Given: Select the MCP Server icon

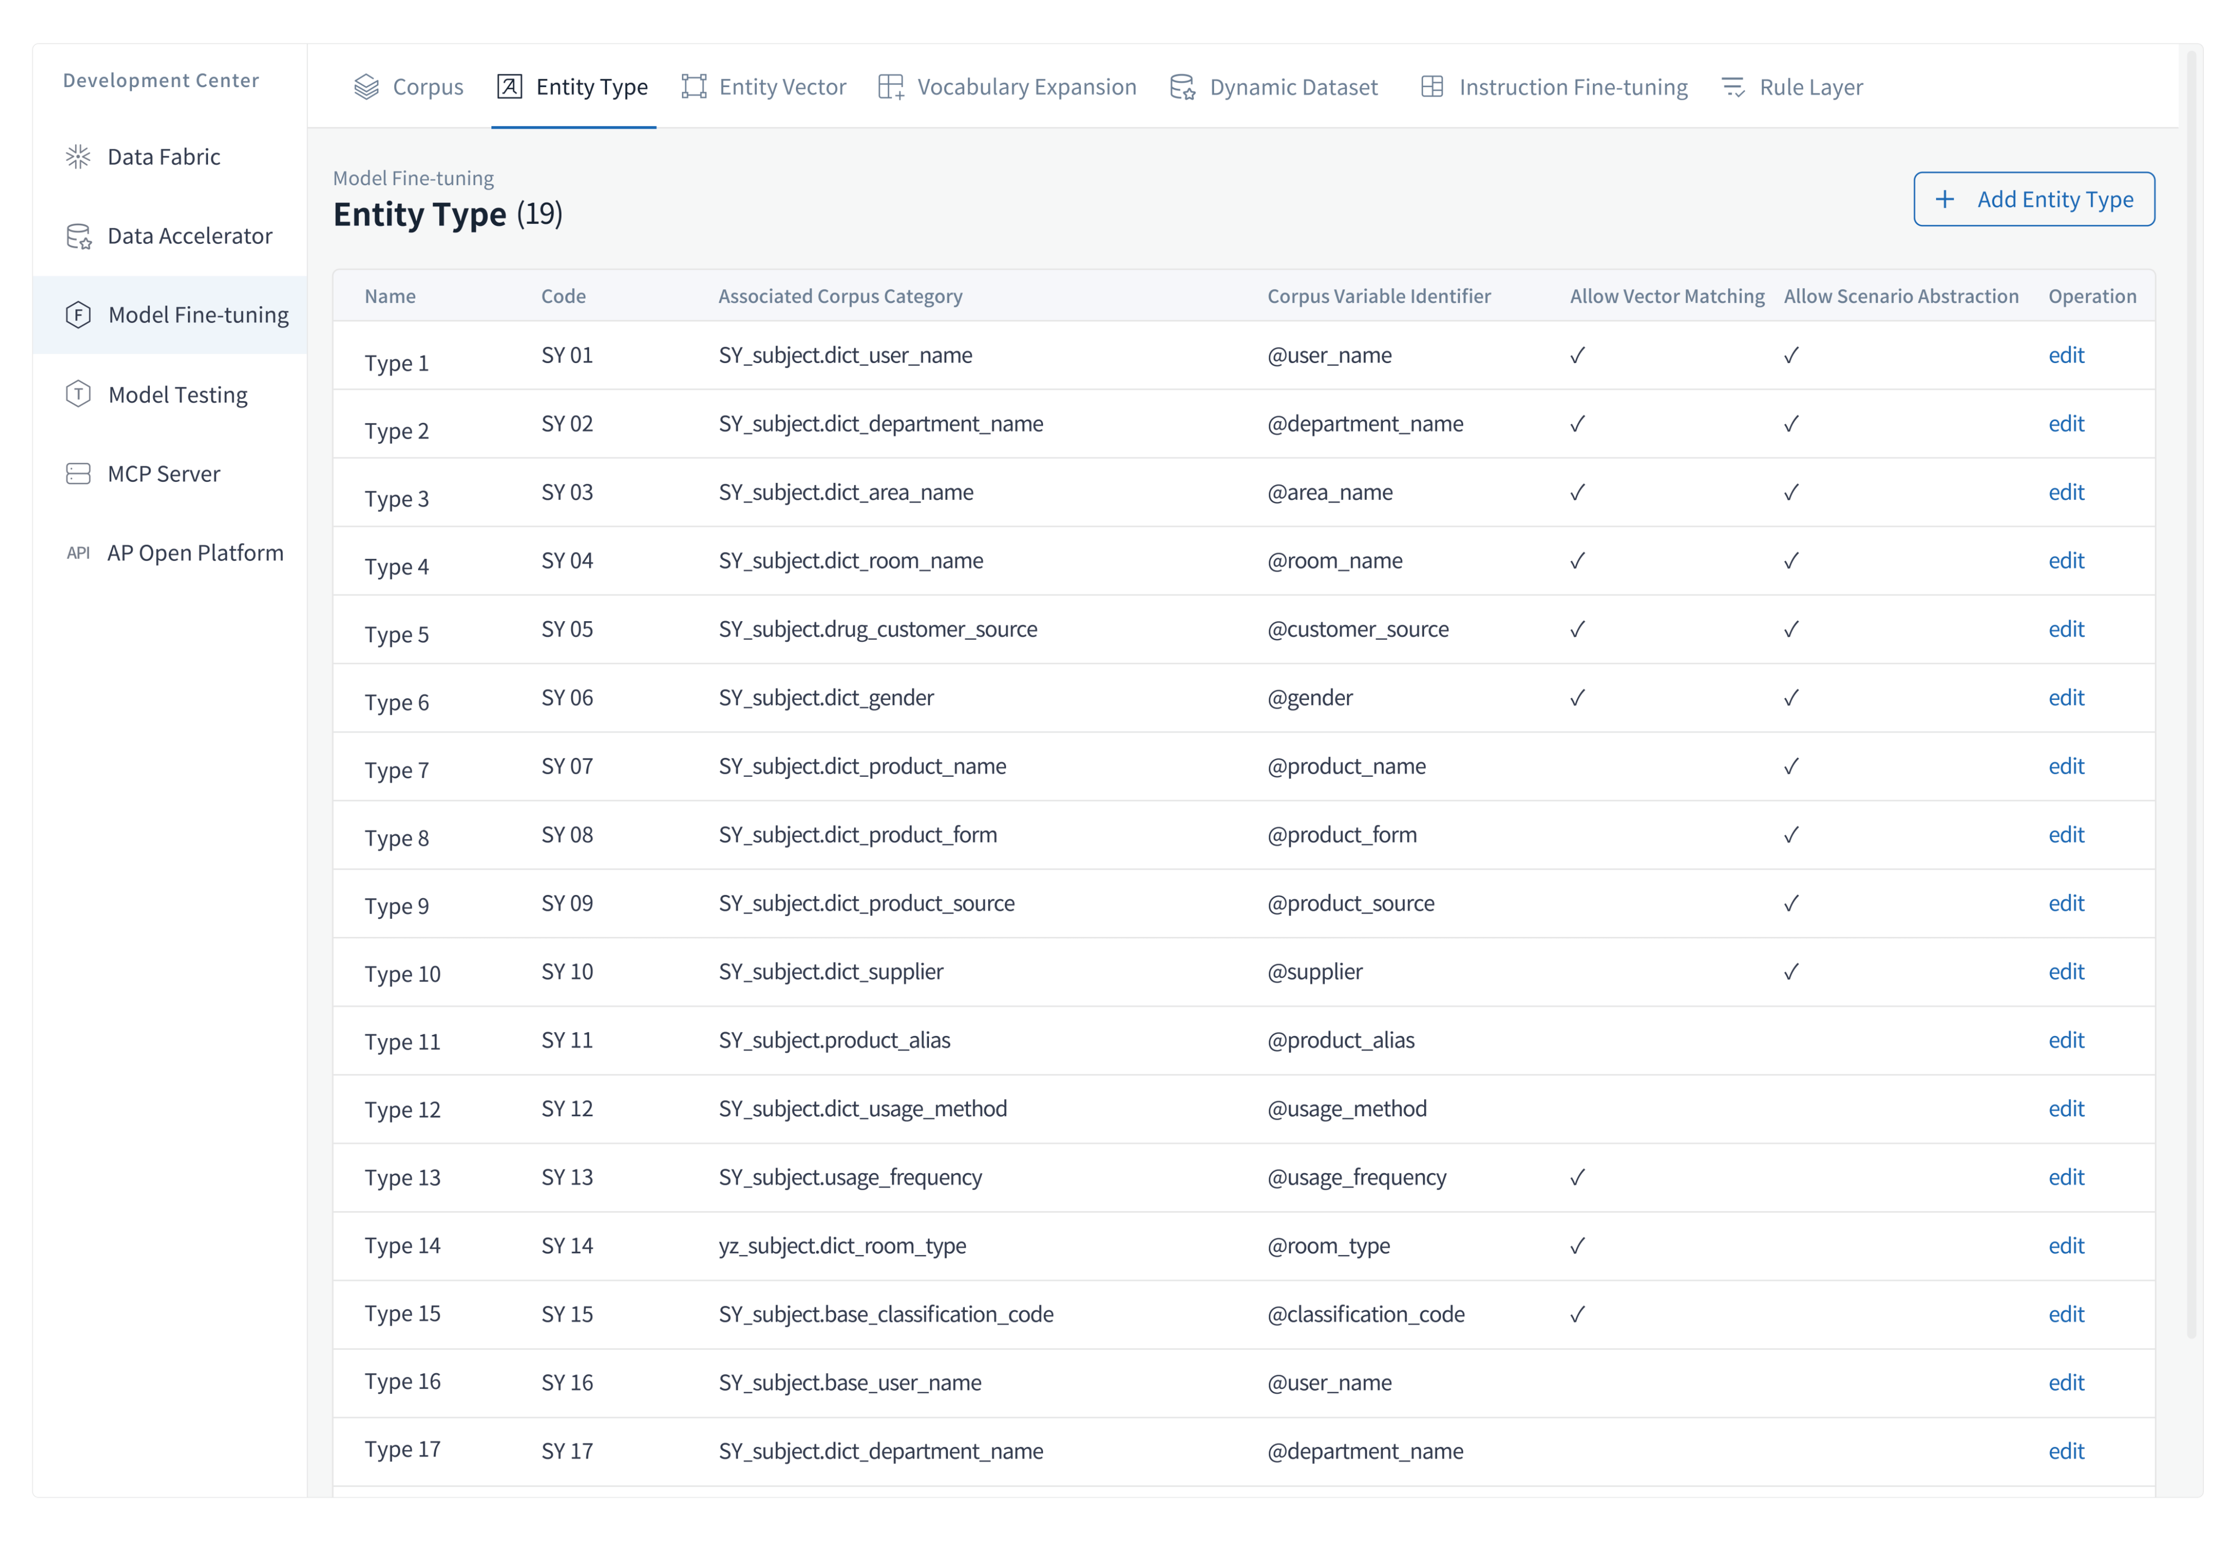Looking at the screenshot, I should [x=77, y=473].
